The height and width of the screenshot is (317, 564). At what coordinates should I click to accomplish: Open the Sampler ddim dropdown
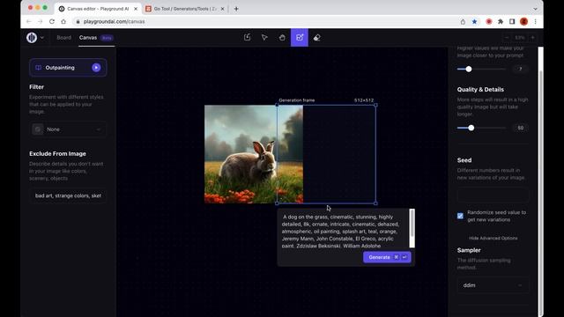click(493, 285)
